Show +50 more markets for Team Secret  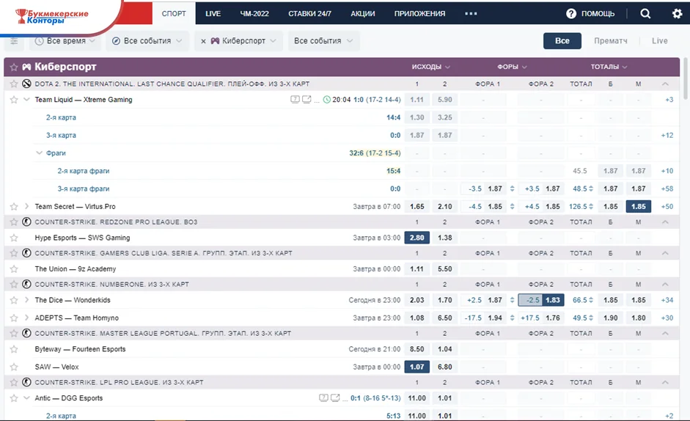667,207
